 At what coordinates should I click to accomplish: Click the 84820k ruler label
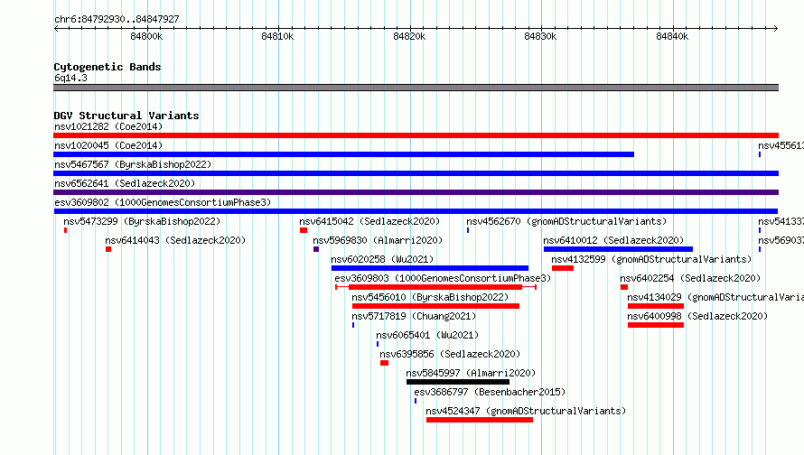(409, 36)
